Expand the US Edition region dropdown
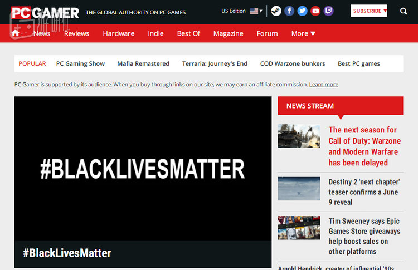 [242, 11]
